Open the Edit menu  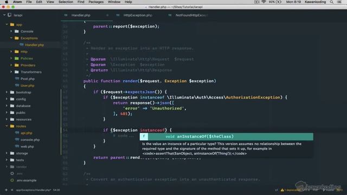coord(39,2)
